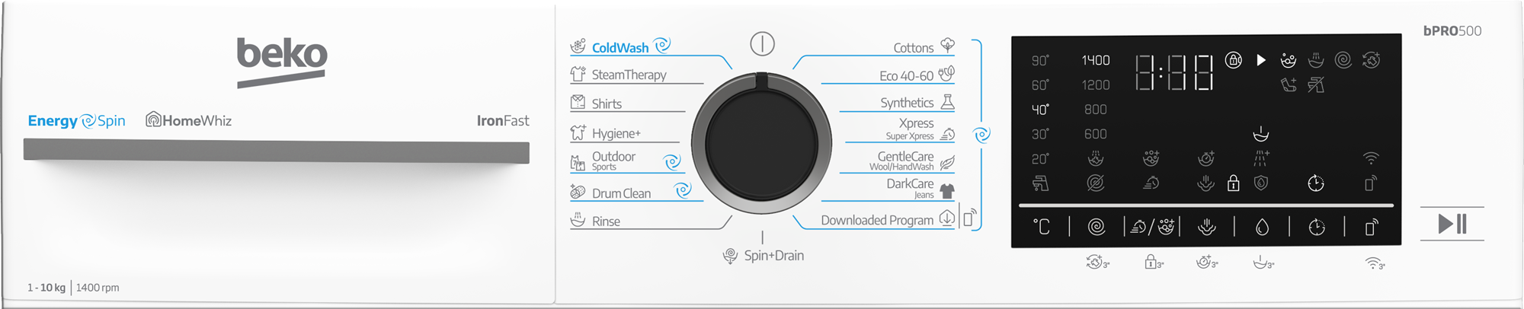
Task: Tap the spin speed adjustment button
Action: [x=1096, y=227]
